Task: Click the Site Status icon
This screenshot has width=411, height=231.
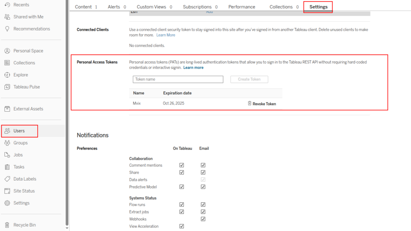Action: point(7,191)
